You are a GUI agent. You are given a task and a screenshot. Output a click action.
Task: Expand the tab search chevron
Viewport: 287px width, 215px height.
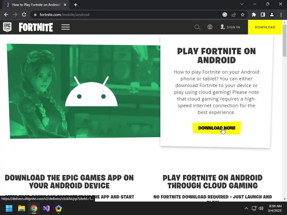(x=242, y=4)
